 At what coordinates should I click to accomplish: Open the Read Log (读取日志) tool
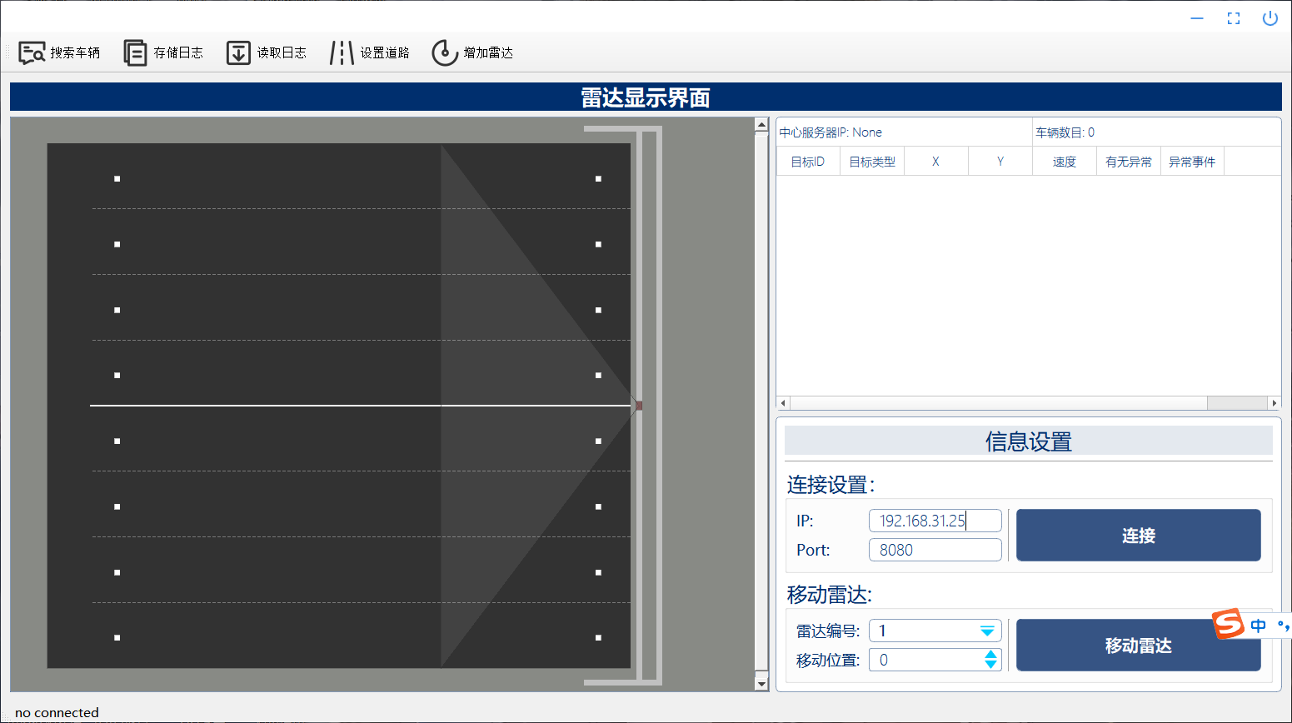click(238, 53)
